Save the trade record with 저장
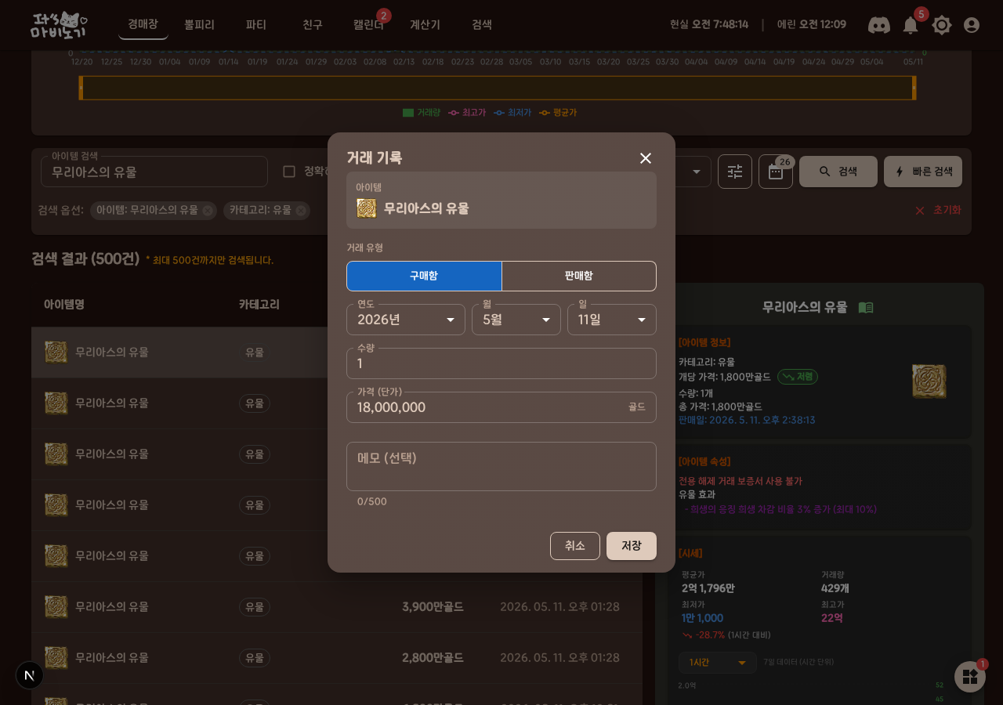This screenshot has width=1003, height=705. click(x=632, y=546)
